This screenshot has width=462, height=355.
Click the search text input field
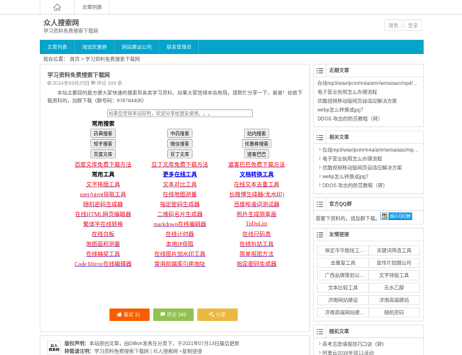point(180,114)
